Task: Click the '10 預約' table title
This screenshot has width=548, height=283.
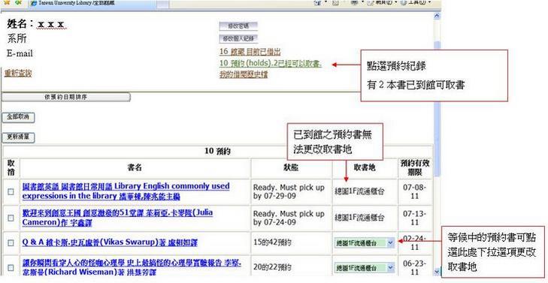Action: coord(217,152)
